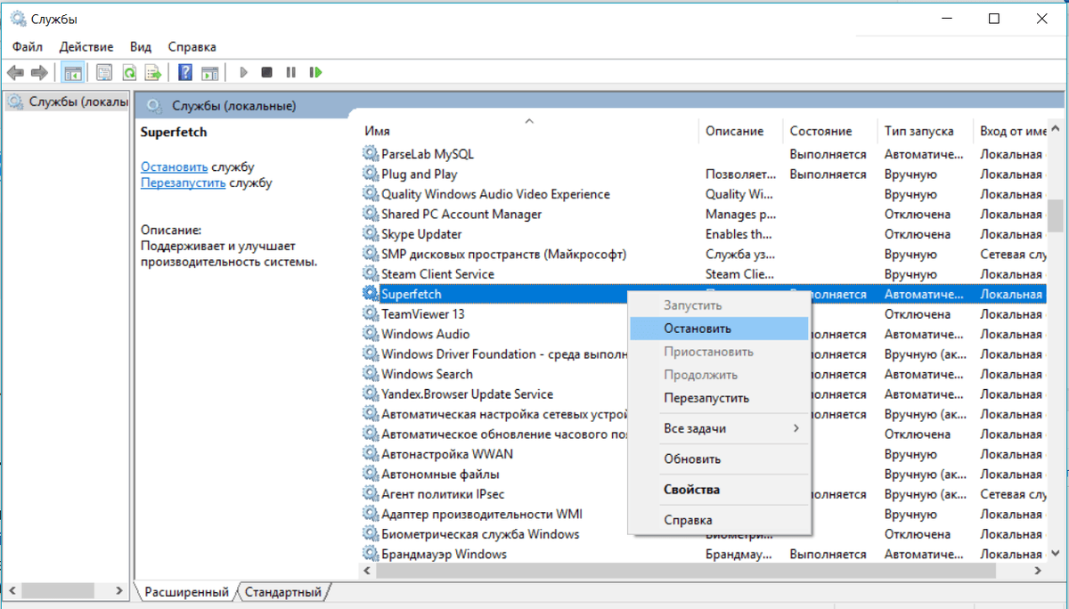Sort by the Состояние column header

pos(829,131)
